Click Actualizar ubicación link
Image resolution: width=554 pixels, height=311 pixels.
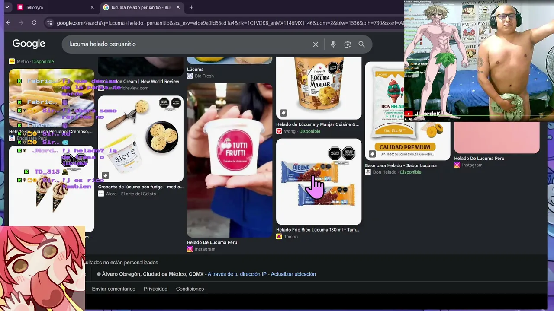coord(293,274)
